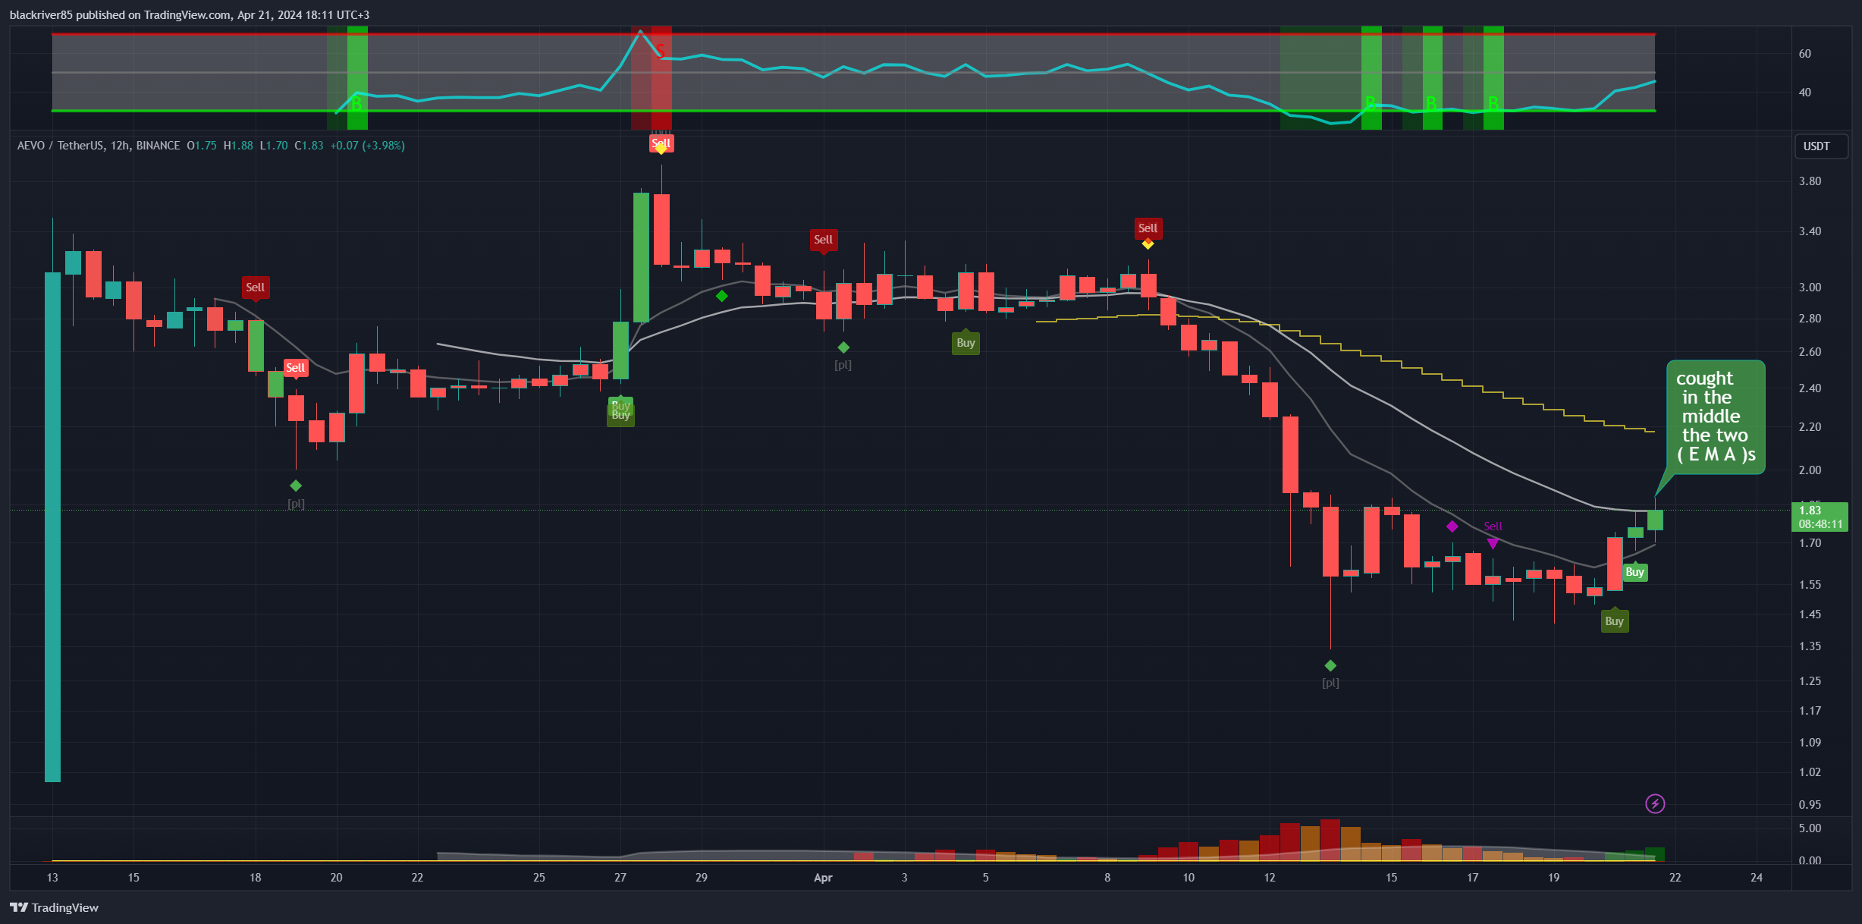This screenshot has height=924, width=1862.
Task: Select the green diamond under the April 13 wick
Action: click(x=1330, y=665)
